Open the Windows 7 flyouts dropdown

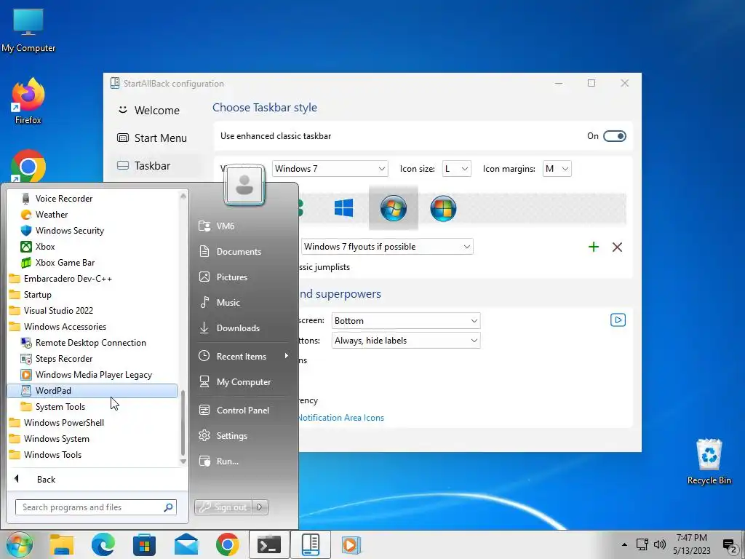tap(387, 247)
